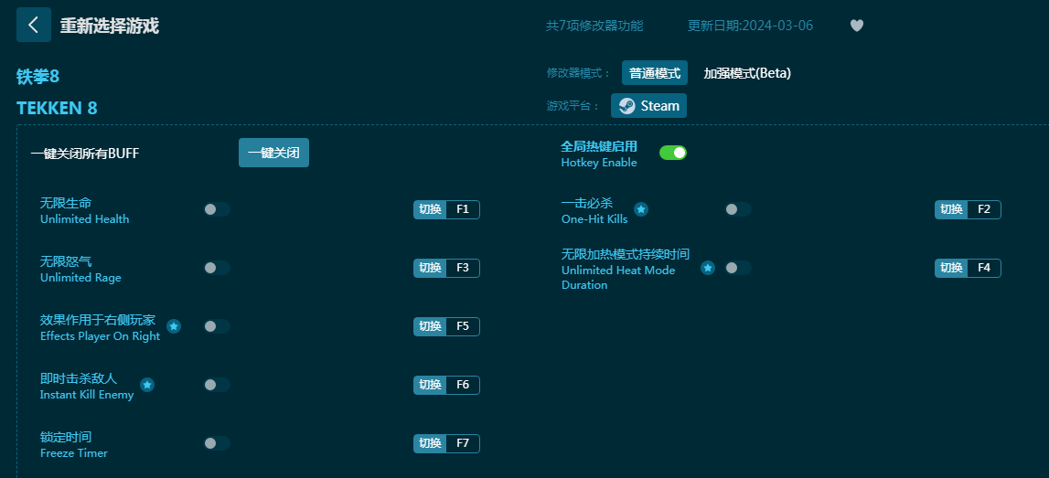1049x478 pixels.
Task: Click star badge beside Effects Player On Right
Action: click(174, 326)
